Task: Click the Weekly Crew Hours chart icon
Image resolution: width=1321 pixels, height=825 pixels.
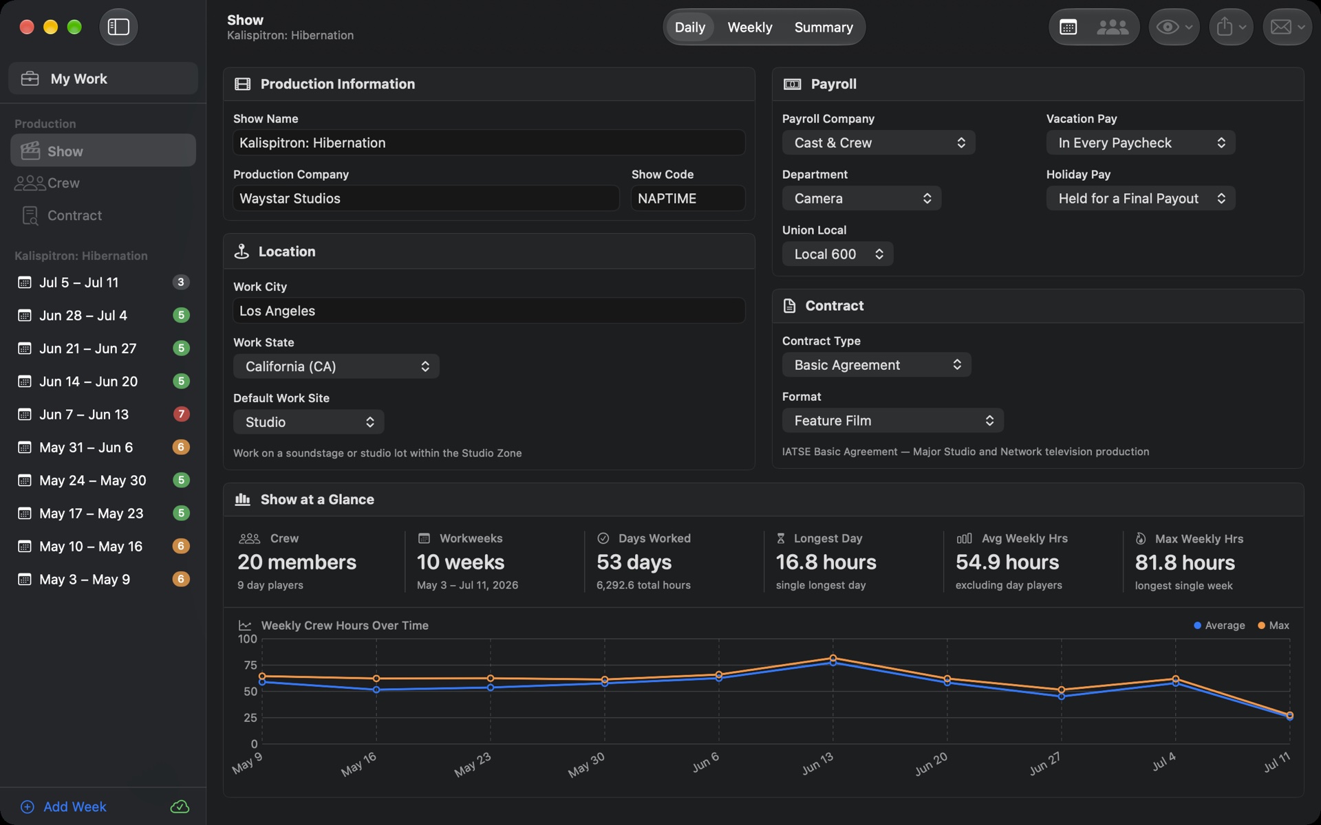Action: pyautogui.click(x=245, y=625)
